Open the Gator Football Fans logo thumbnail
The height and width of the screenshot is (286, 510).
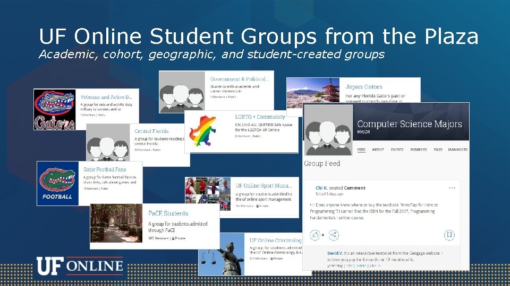pos(57,183)
